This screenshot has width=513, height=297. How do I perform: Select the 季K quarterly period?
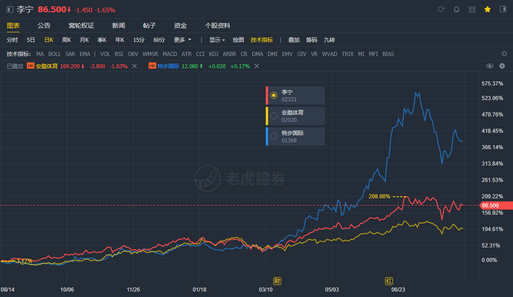[x=102, y=40]
